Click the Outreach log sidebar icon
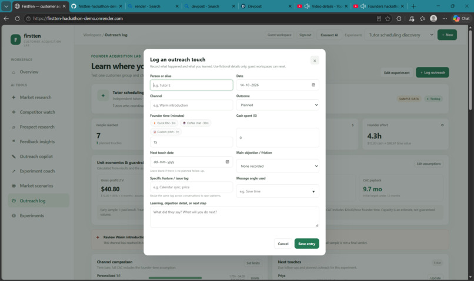474x281 pixels. [14, 201]
